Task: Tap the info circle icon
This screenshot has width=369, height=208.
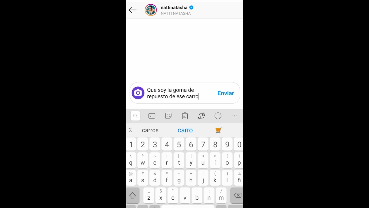Action: click(218, 116)
